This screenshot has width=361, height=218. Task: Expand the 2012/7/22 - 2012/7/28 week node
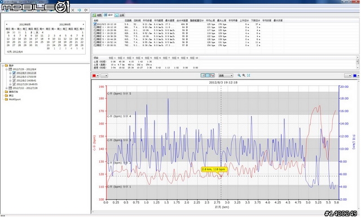6,88
